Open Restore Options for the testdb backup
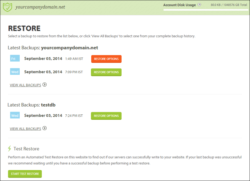250x181 pixels. (106, 116)
